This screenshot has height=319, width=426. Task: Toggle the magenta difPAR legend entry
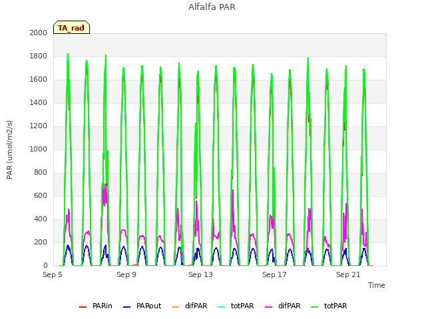[x=282, y=306]
